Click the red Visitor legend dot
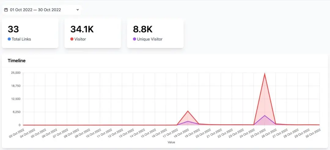330x150 pixels. pyautogui.click(x=72, y=39)
